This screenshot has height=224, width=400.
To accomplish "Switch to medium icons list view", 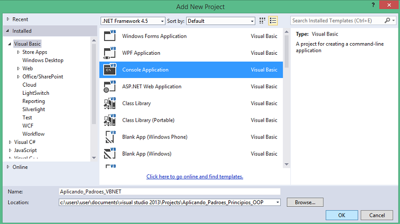I will [x=273, y=21].
